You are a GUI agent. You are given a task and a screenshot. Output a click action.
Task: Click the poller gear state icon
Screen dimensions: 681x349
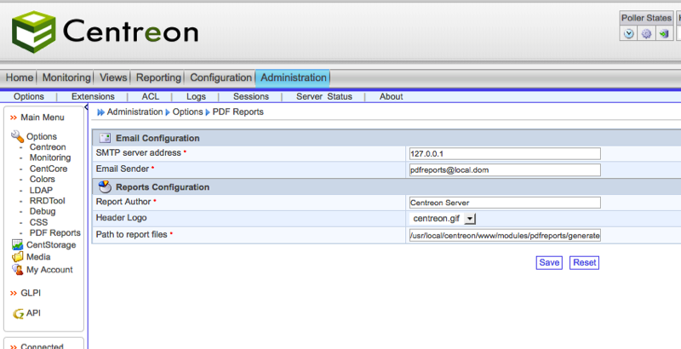coord(646,34)
